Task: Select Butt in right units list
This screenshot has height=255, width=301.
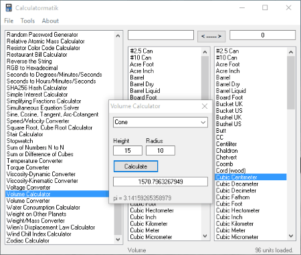Action: (221, 131)
